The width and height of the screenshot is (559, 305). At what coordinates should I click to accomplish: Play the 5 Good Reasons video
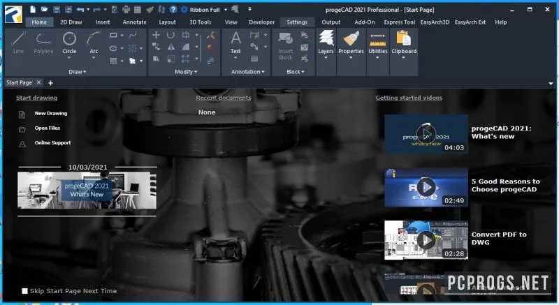tap(426, 187)
